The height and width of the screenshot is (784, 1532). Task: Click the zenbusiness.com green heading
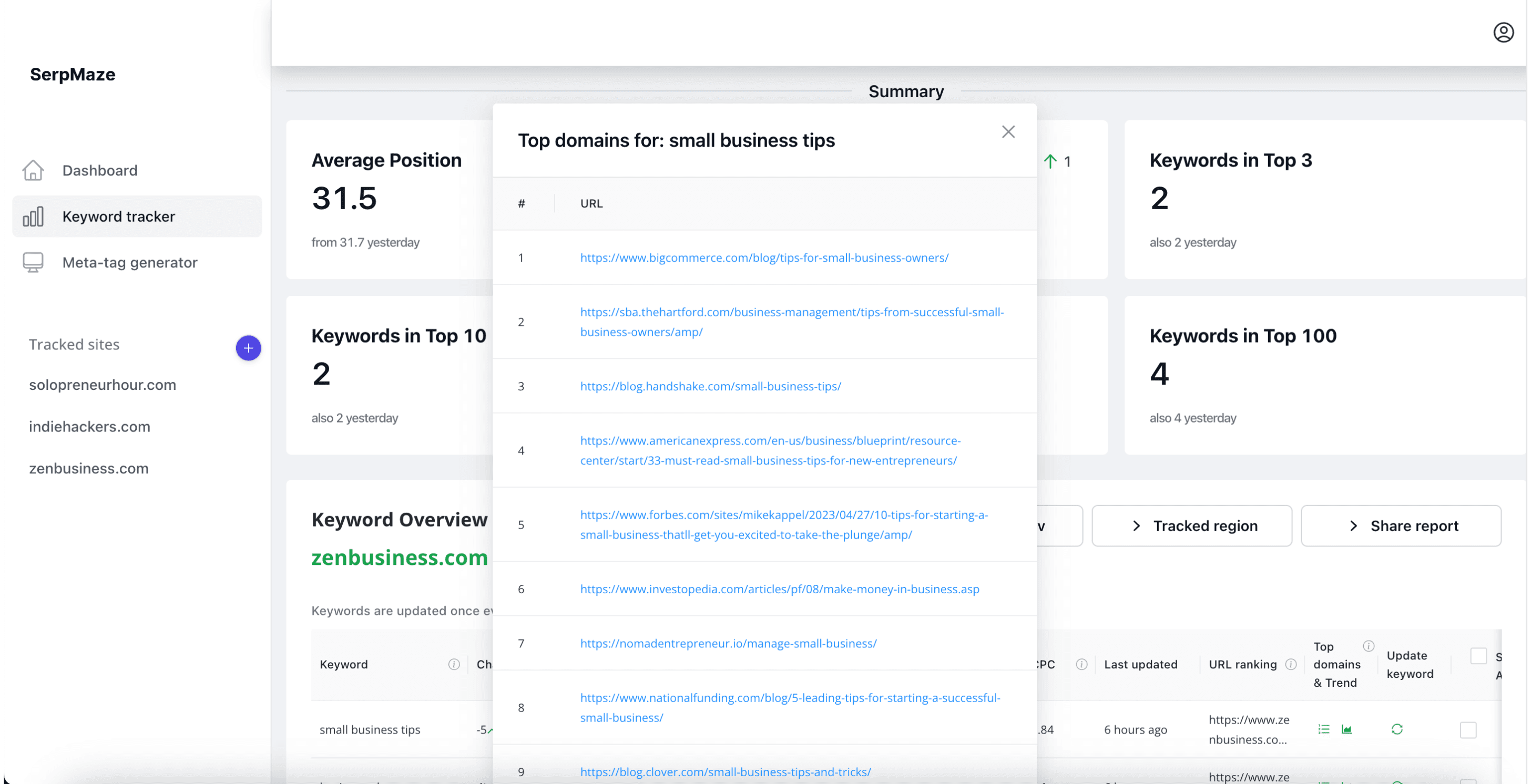tap(399, 557)
